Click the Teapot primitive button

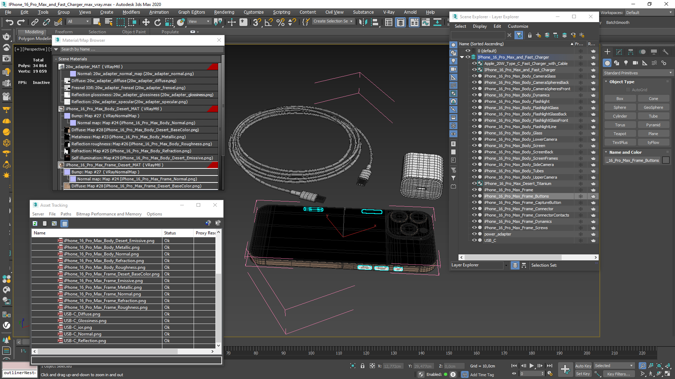coord(620,134)
